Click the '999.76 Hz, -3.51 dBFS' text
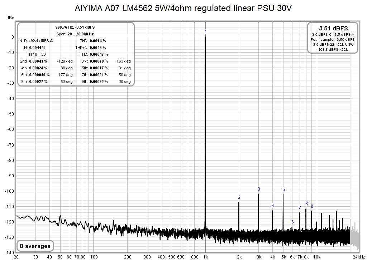The height and width of the screenshot is (261, 367). tap(75, 27)
